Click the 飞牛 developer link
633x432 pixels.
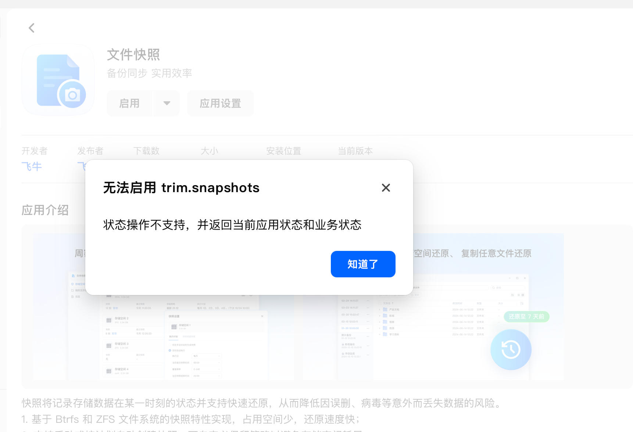(32, 166)
